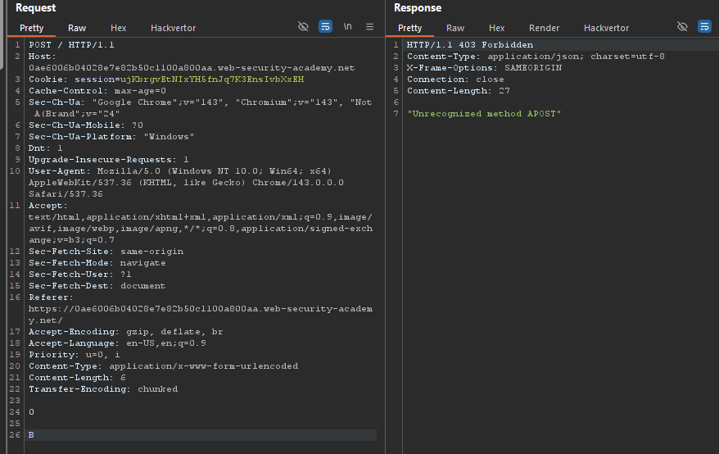Click the Content-Length: 27 response header
The image size is (719, 454).
click(459, 91)
